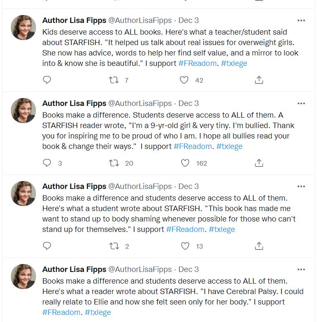Open more options on 9-yr-old girl tweet
This screenshot has height=322, width=319.
pyautogui.click(x=301, y=103)
